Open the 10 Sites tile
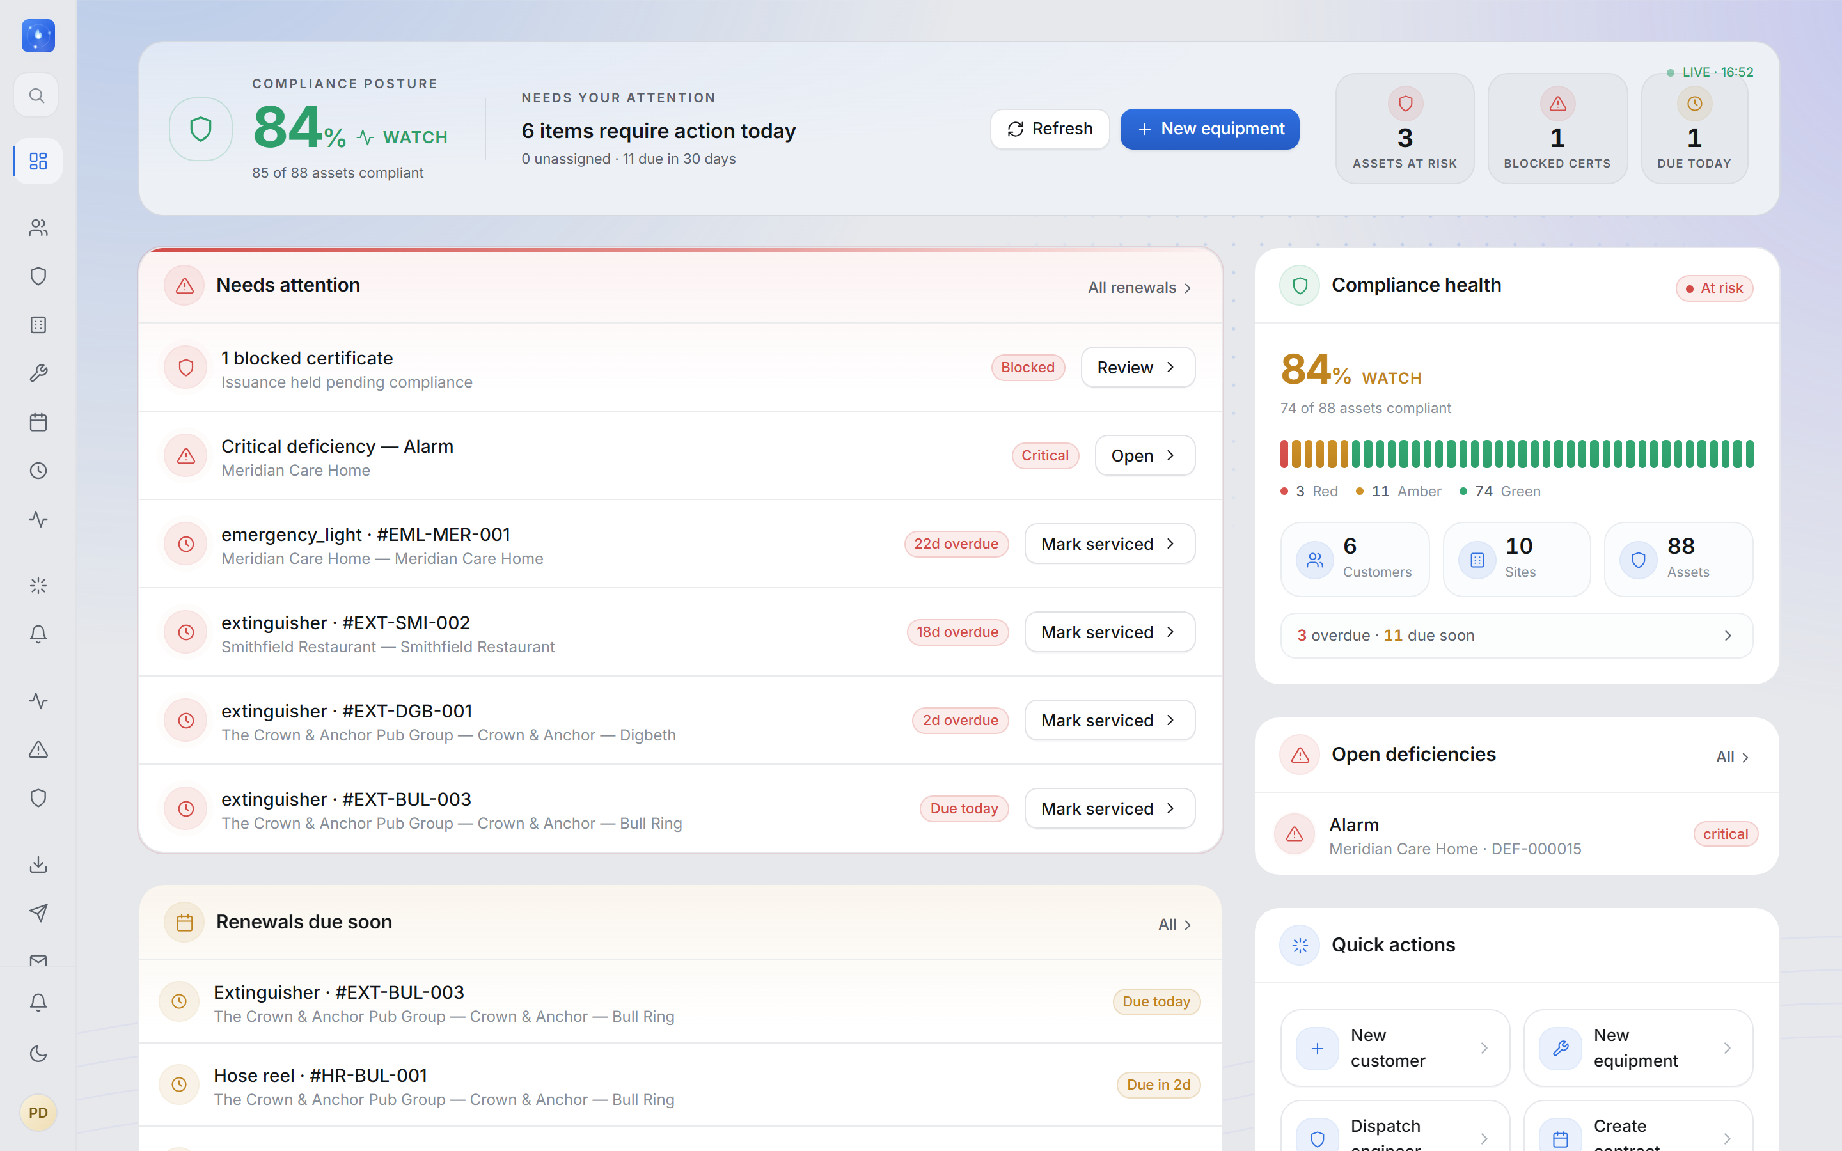1842x1151 pixels. click(x=1516, y=559)
